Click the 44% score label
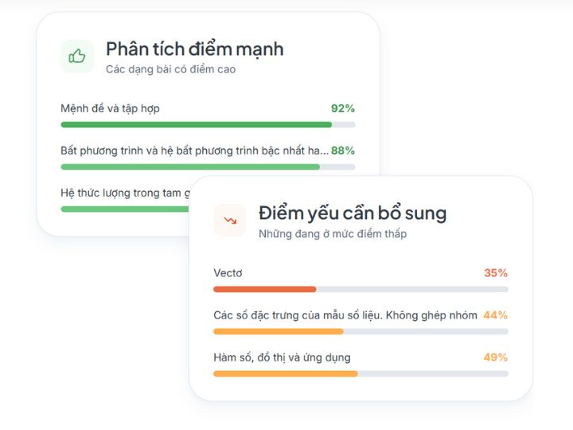Screen dimensions: 573x430 (496, 315)
